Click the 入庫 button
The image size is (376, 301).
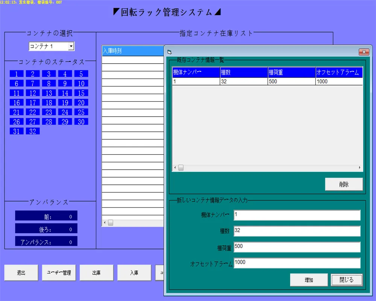134,273
